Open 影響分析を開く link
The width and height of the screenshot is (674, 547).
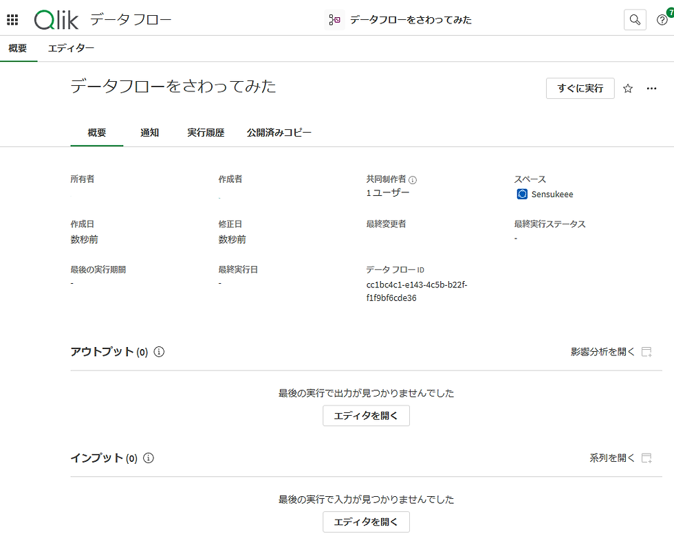pyautogui.click(x=602, y=352)
